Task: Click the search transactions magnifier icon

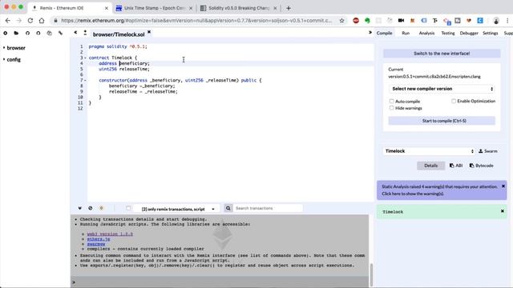Action: point(228,208)
